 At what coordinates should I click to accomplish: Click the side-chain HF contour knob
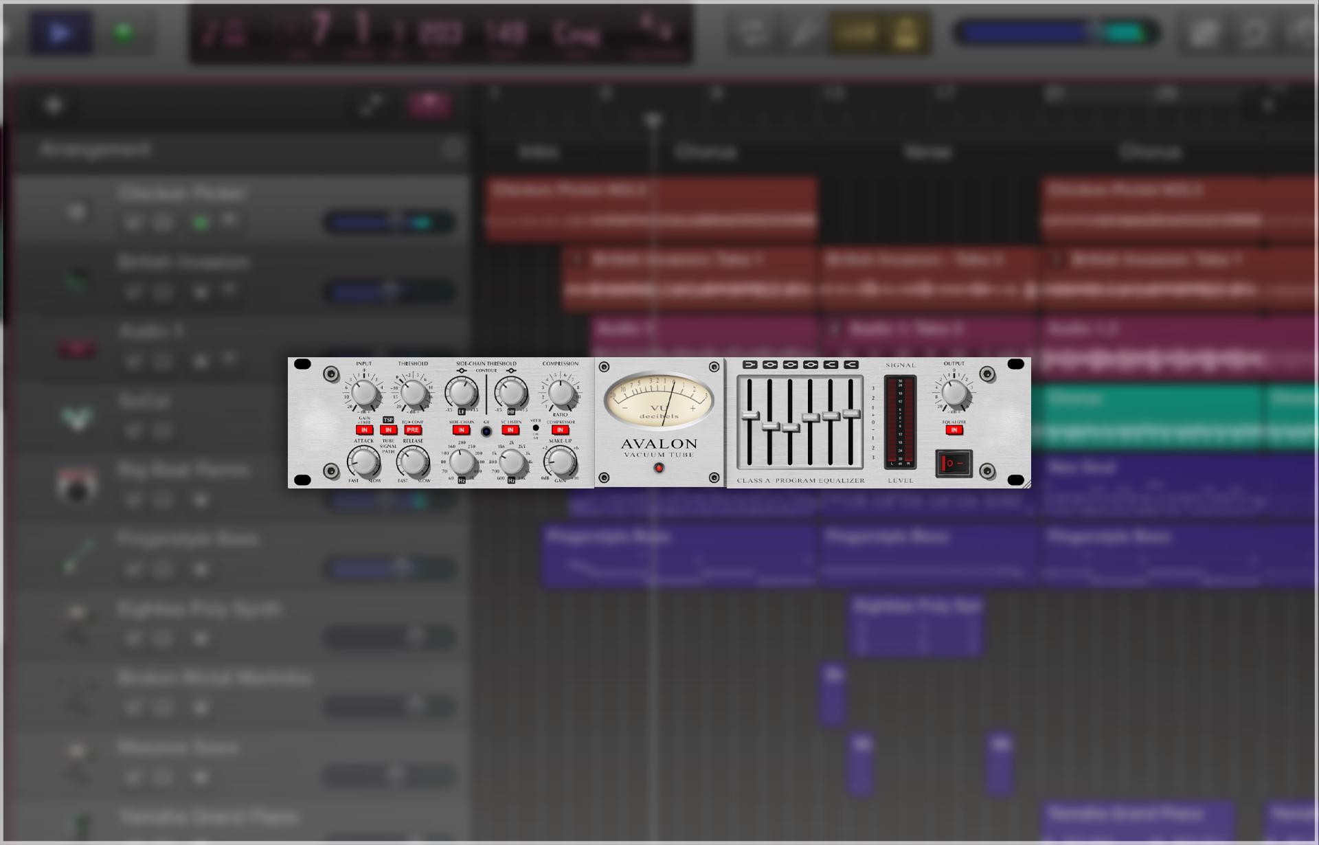click(x=511, y=393)
